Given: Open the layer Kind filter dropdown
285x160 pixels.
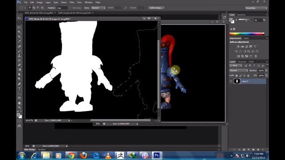Looking at the screenshot, I should coord(236,65).
